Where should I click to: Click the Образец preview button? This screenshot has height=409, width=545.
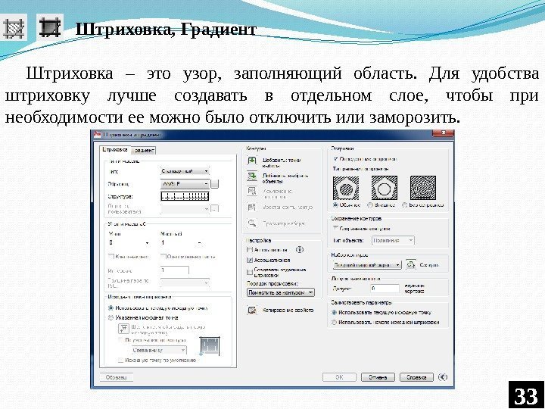click(x=116, y=377)
